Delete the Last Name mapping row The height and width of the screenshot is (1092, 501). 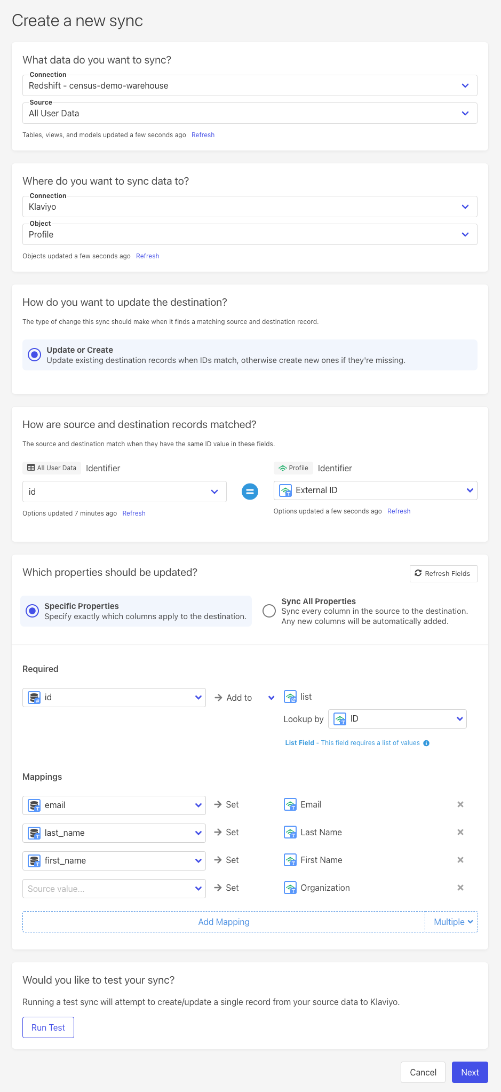(460, 832)
